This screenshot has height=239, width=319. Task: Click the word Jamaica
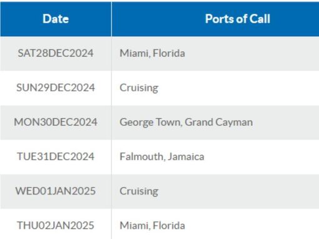coord(186,157)
